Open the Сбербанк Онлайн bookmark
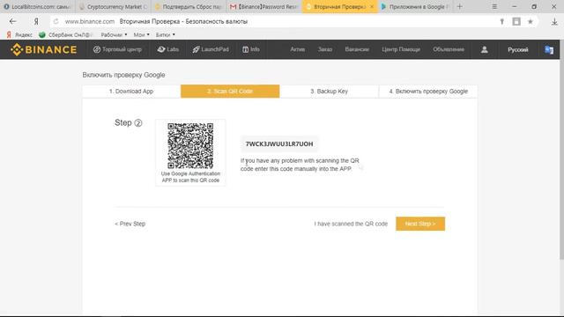Viewport: 564px width, 317px height. [x=65, y=35]
